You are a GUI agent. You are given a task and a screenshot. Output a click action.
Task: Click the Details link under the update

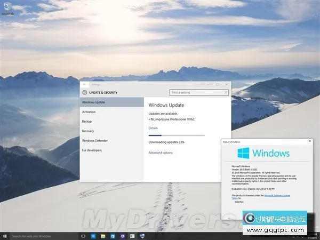(153, 128)
